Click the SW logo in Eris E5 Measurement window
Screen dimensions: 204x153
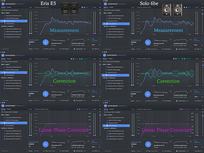[3, 4]
